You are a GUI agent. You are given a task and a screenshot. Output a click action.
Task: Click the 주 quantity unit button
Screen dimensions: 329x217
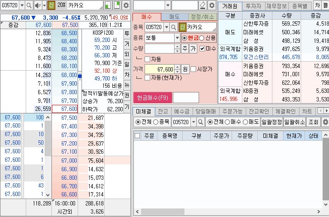tap(184, 49)
